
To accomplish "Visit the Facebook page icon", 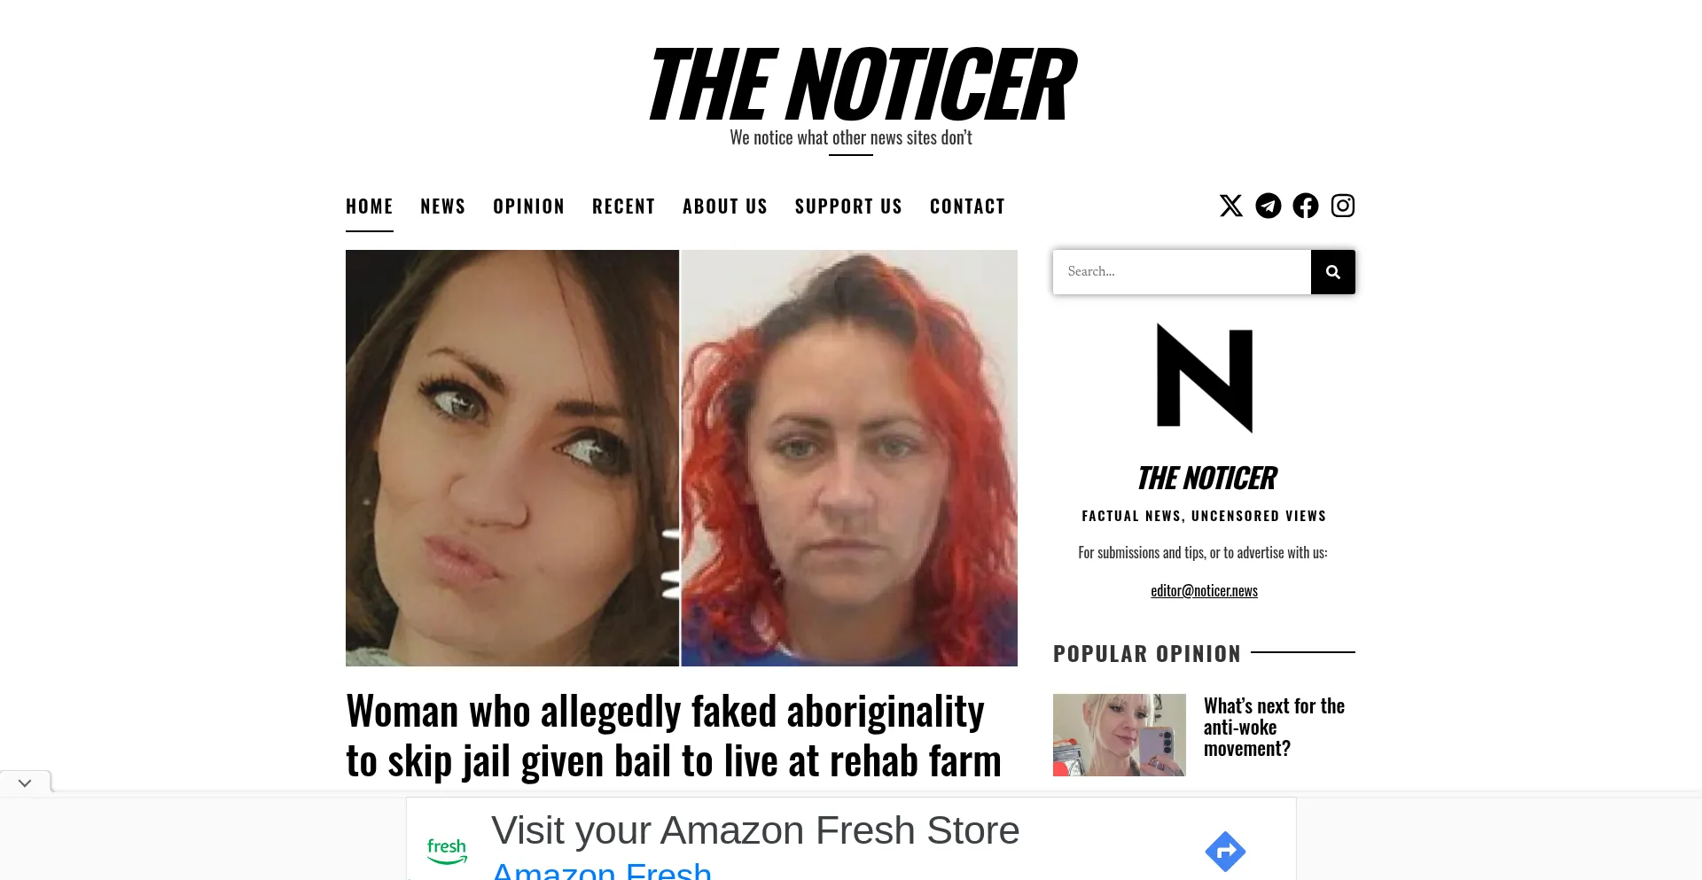I will [x=1305, y=206].
